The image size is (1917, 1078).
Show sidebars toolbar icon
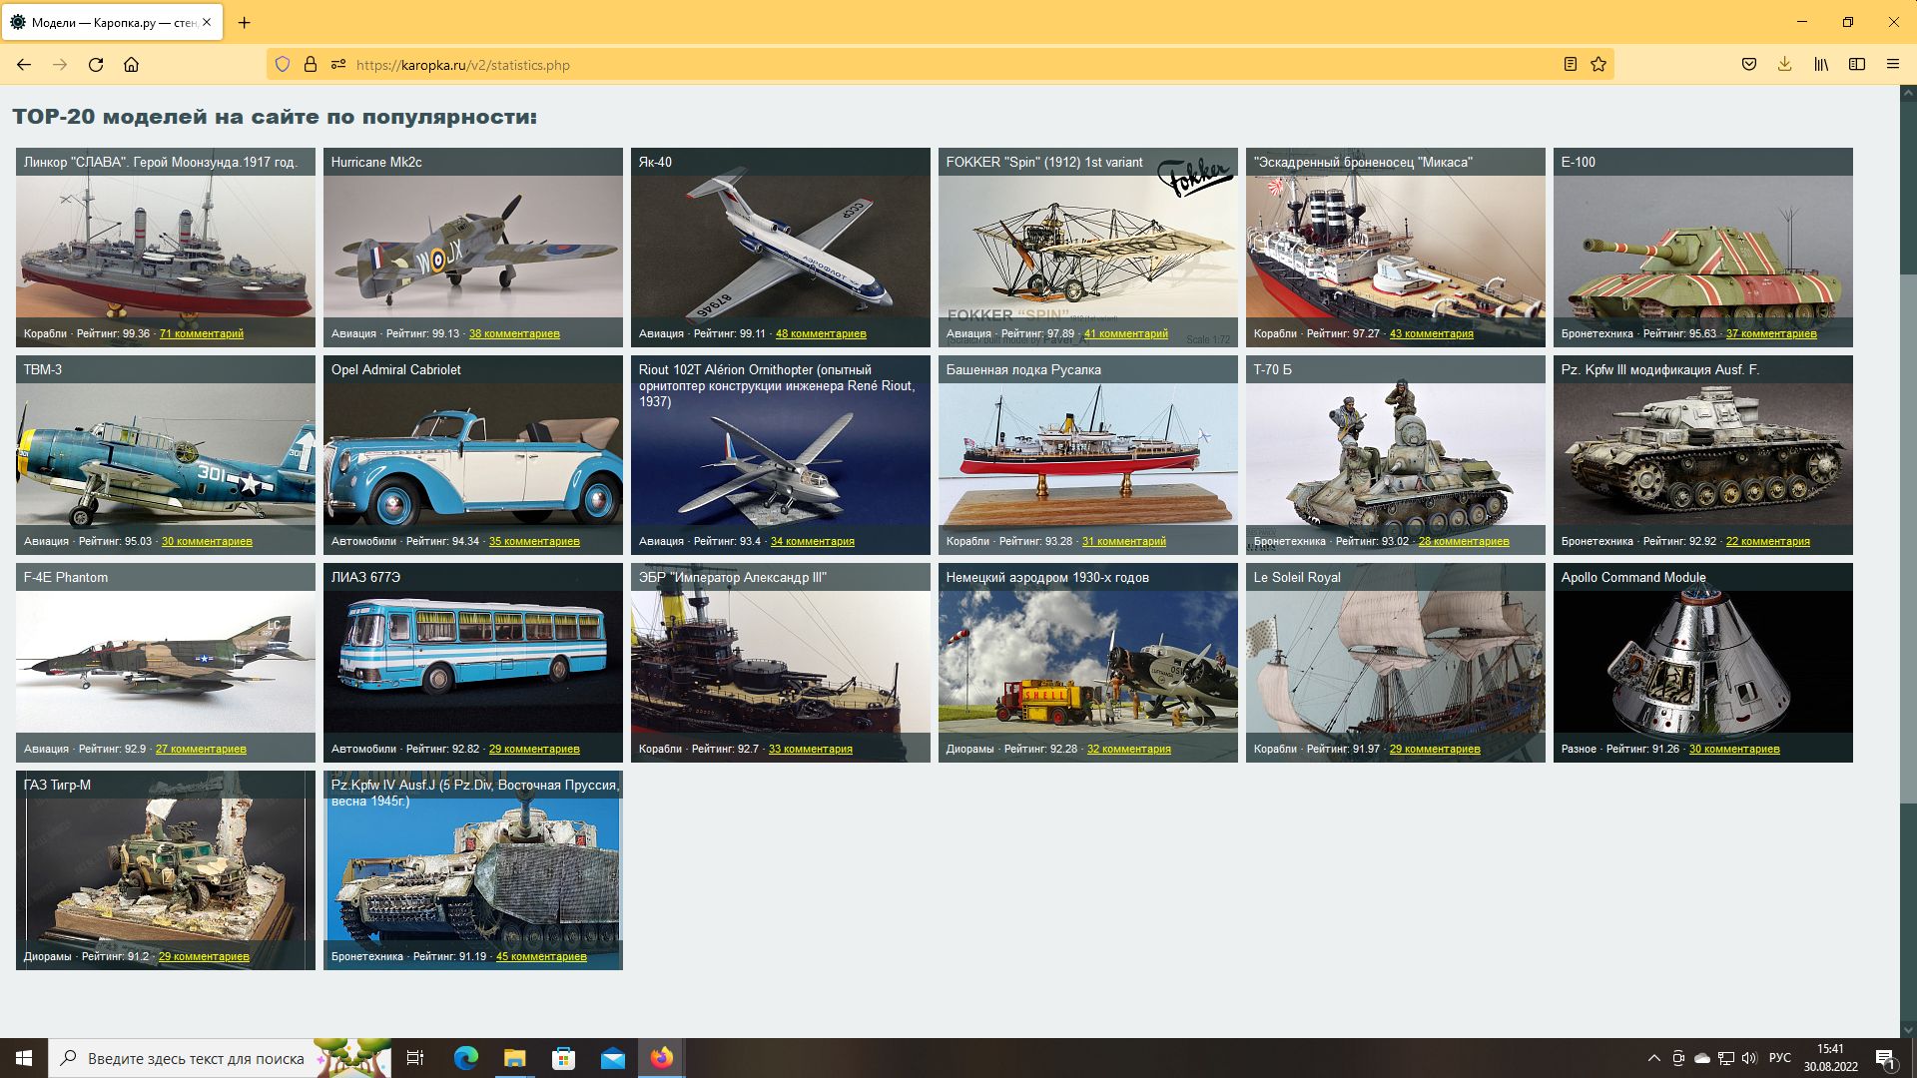click(1857, 65)
